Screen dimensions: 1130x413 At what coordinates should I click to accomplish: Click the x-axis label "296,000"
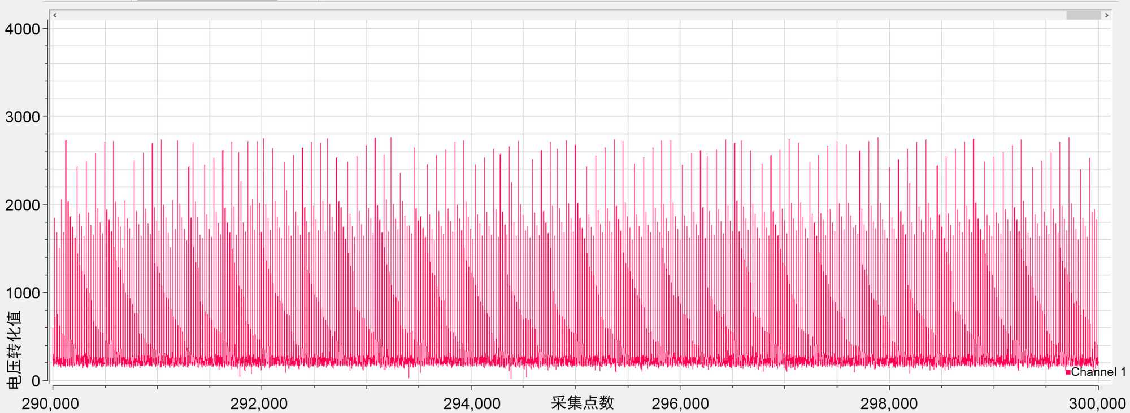tap(680, 404)
